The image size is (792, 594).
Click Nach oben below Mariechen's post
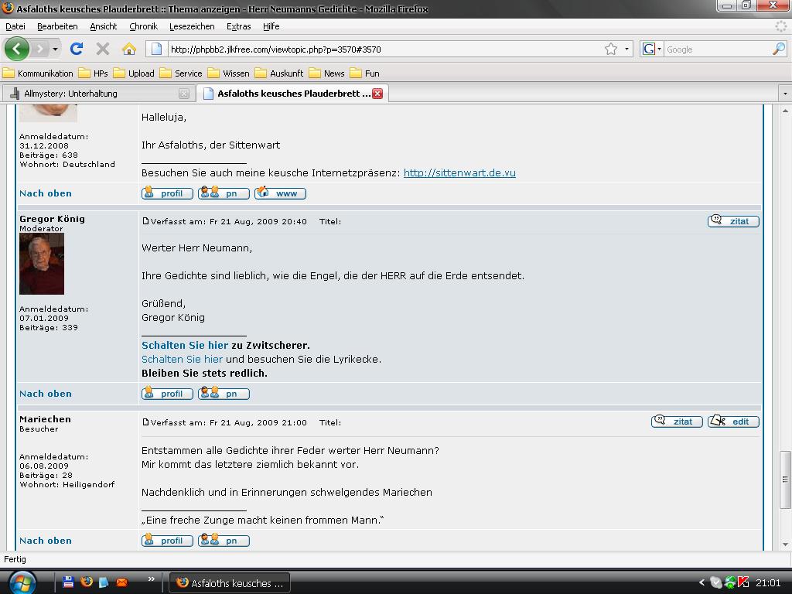46,541
